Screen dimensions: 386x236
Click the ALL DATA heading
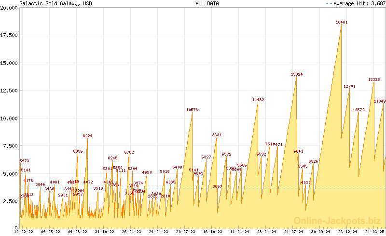207,3
